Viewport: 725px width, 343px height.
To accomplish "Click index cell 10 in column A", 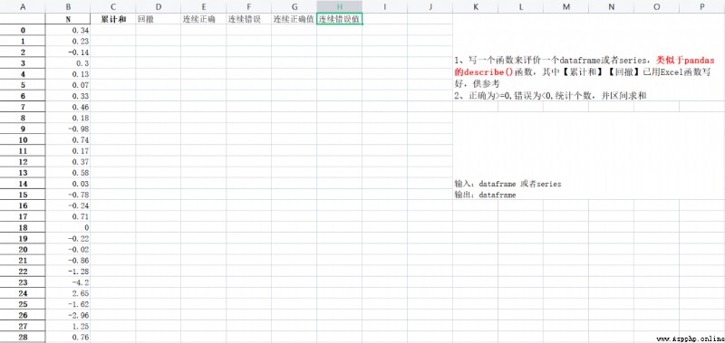I will (x=23, y=140).
